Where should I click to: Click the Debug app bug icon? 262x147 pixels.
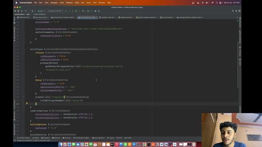(76, 11)
